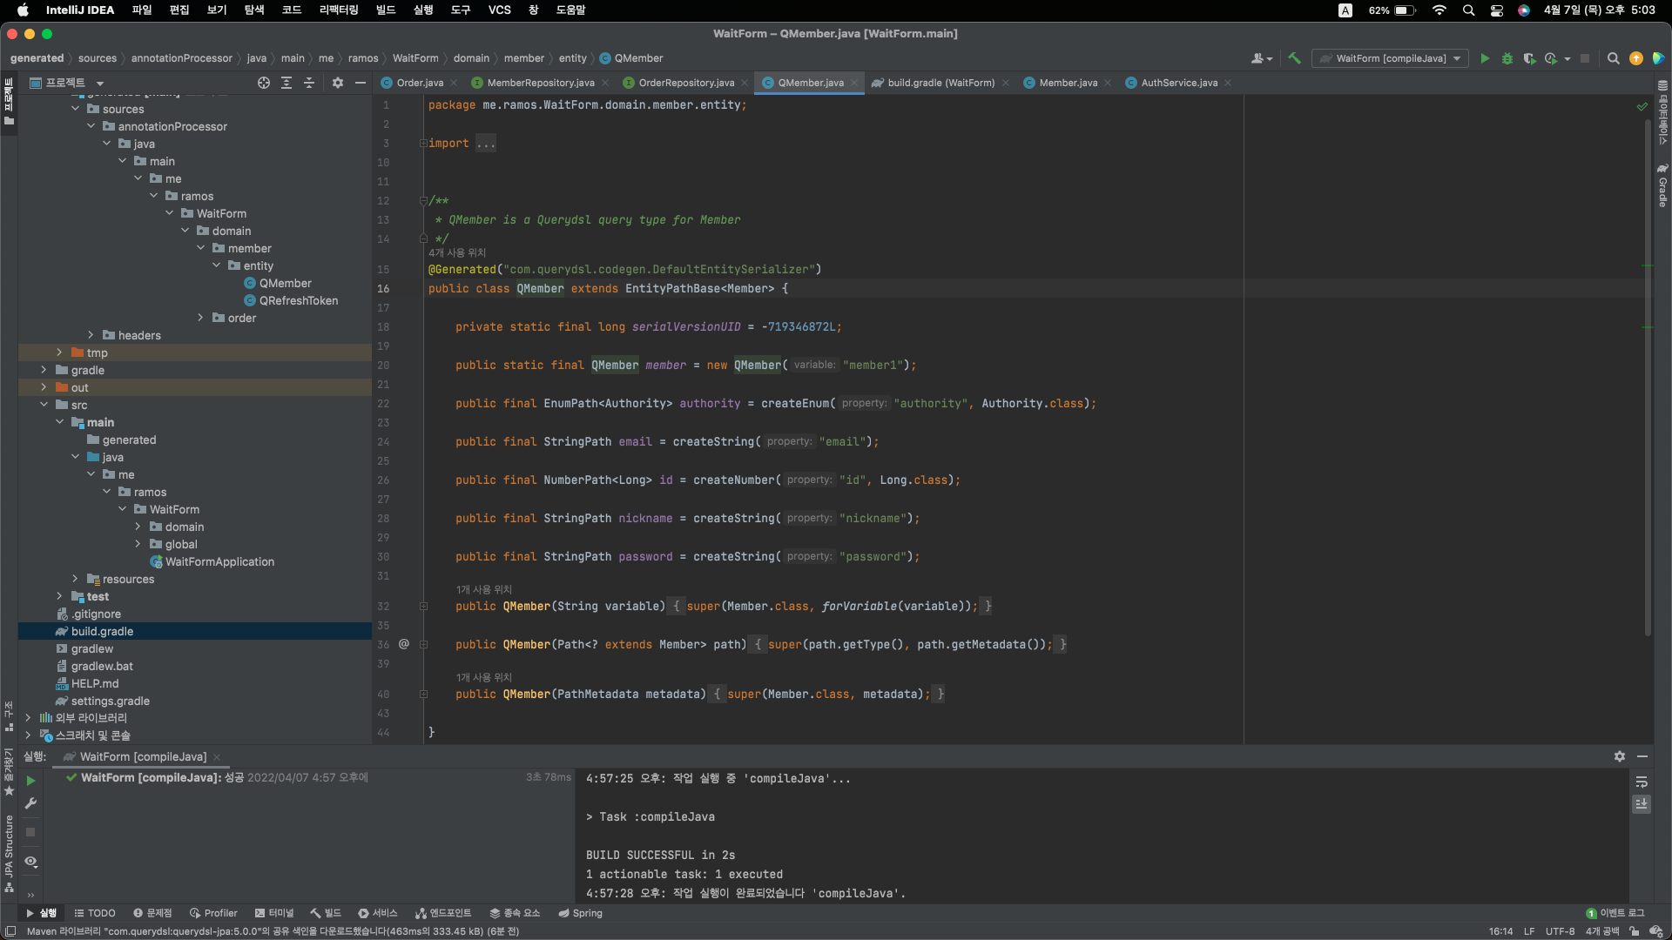Expand the tmp folder
This screenshot has height=940, width=1672.
pos(60,352)
